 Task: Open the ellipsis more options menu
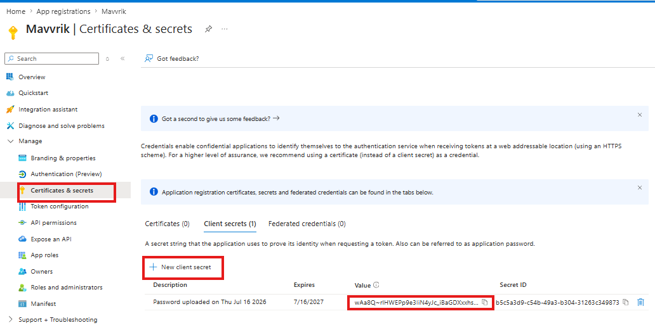(225, 29)
